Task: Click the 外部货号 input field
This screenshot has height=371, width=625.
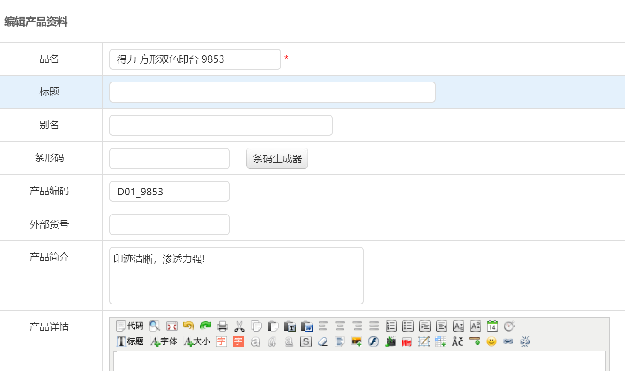Action: point(169,224)
